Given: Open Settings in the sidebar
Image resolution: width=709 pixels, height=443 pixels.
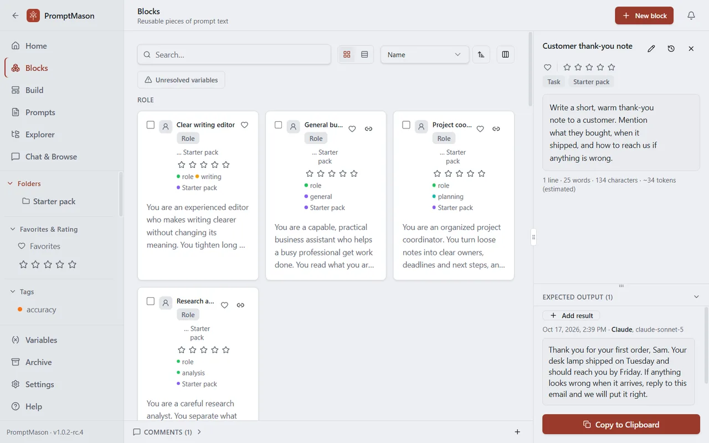Looking at the screenshot, I should coord(61,384).
